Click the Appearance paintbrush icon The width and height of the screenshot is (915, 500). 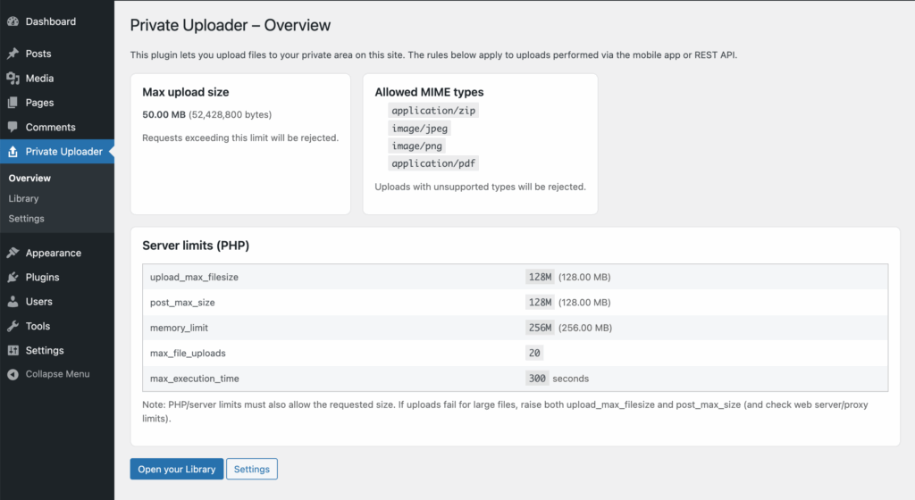[13, 253]
